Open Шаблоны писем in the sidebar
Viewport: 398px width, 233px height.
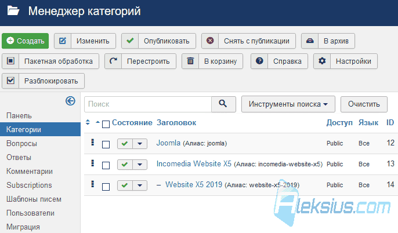coord(34,199)
